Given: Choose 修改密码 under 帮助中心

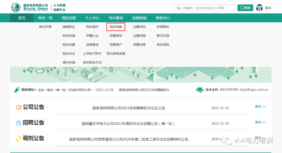Looking at the screenshot, I should coord(163,45).
